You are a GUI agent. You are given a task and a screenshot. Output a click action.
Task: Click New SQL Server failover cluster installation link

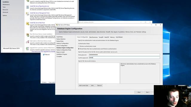coord(41,34)
